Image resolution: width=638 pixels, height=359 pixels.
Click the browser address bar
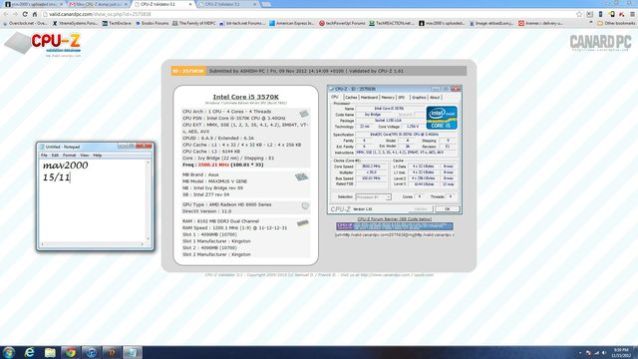[x=309, y=14]
